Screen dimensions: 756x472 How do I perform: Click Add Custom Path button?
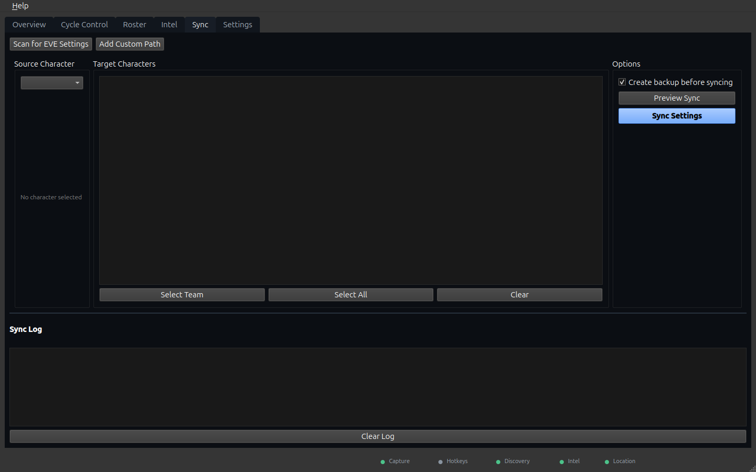pos(130,44)
